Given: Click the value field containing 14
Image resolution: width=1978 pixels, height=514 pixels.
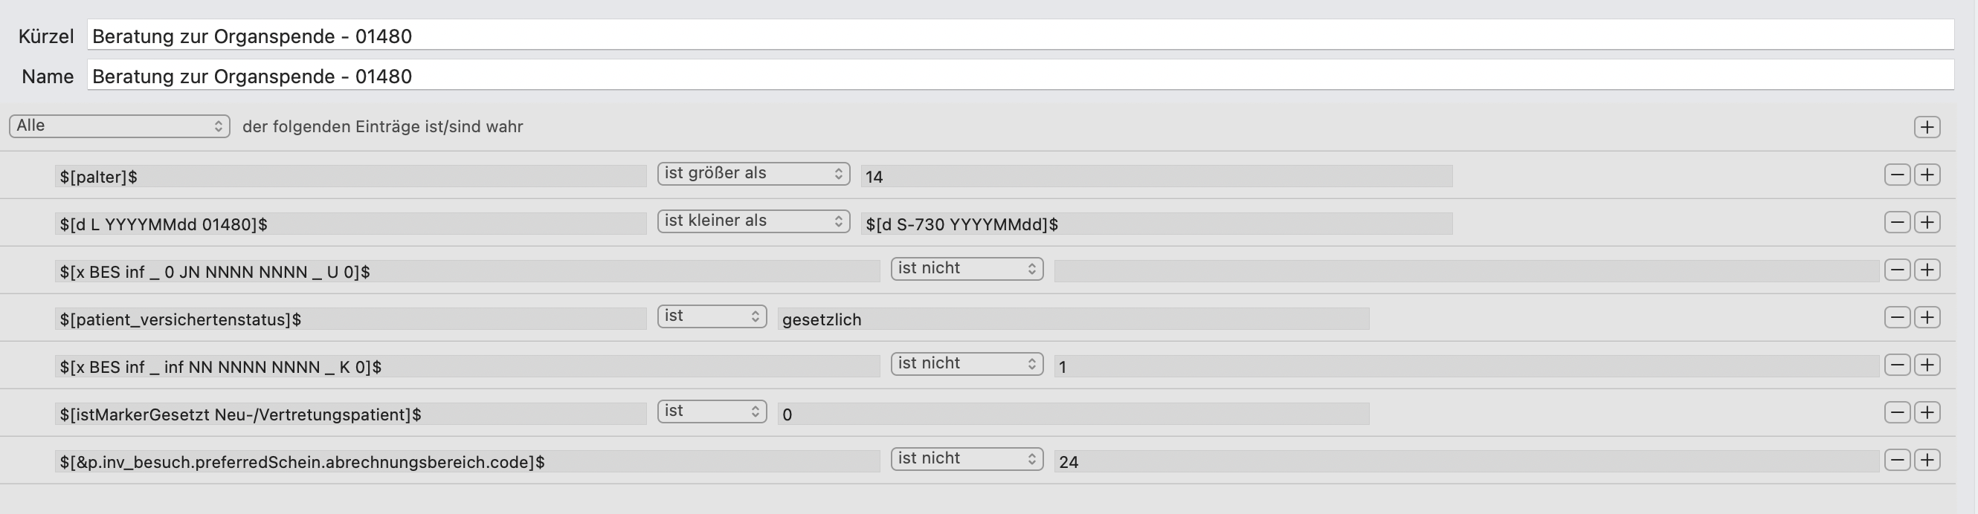Looking at the screenshot, I should 1156,177.
